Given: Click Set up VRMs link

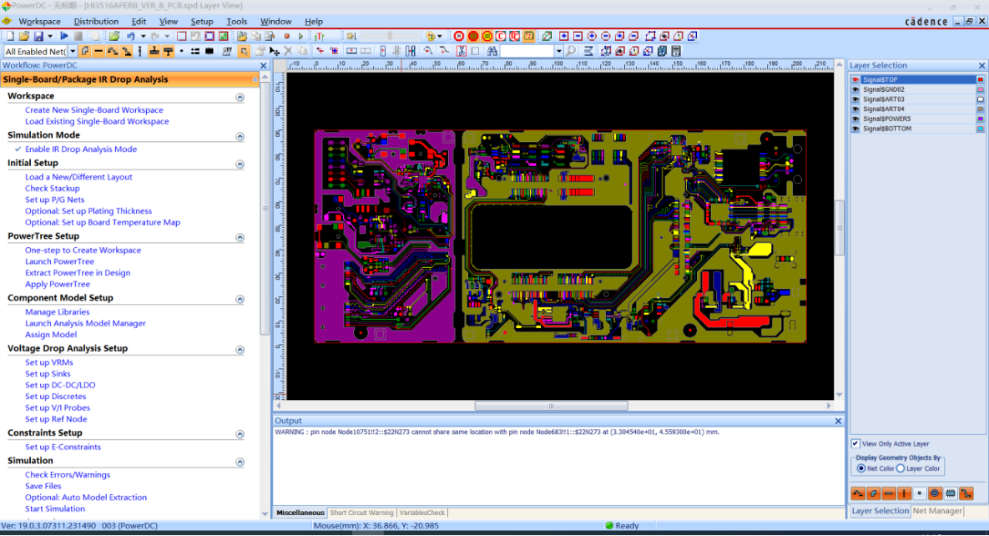Looking at the screenshot, I should click(49, 362).
